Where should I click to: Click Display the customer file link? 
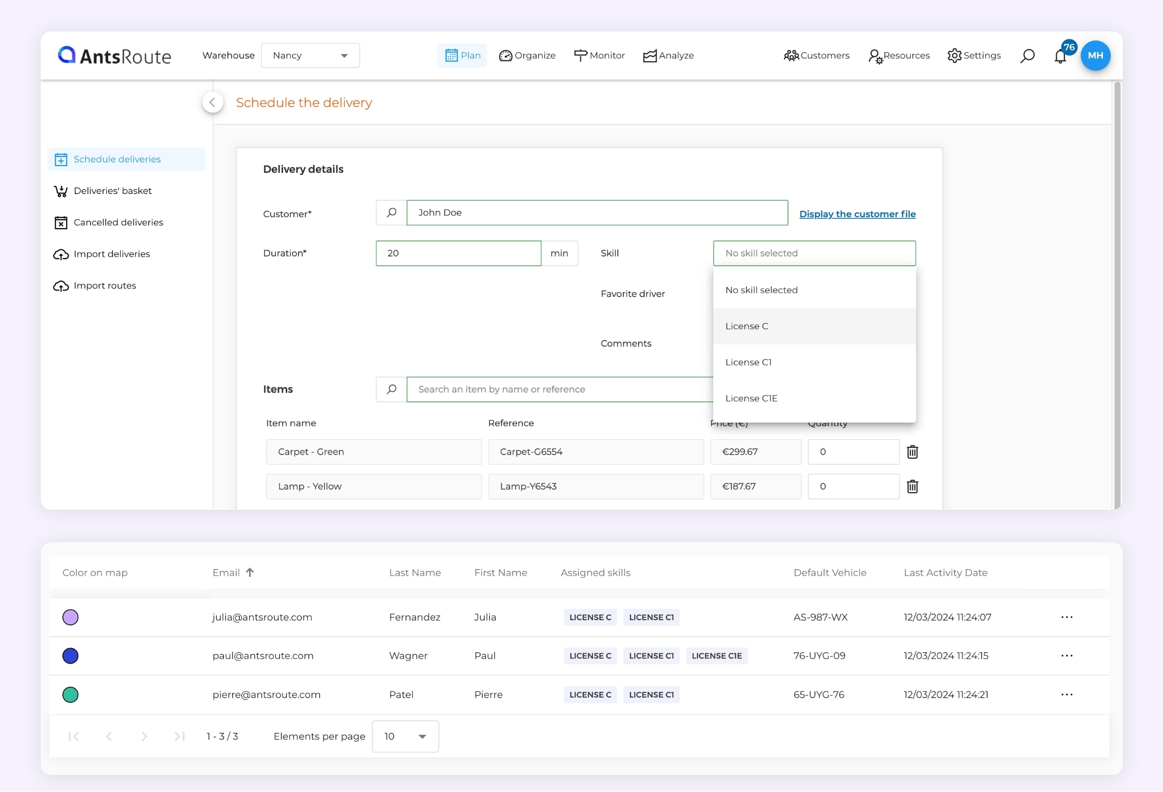(x=857, y=214)
